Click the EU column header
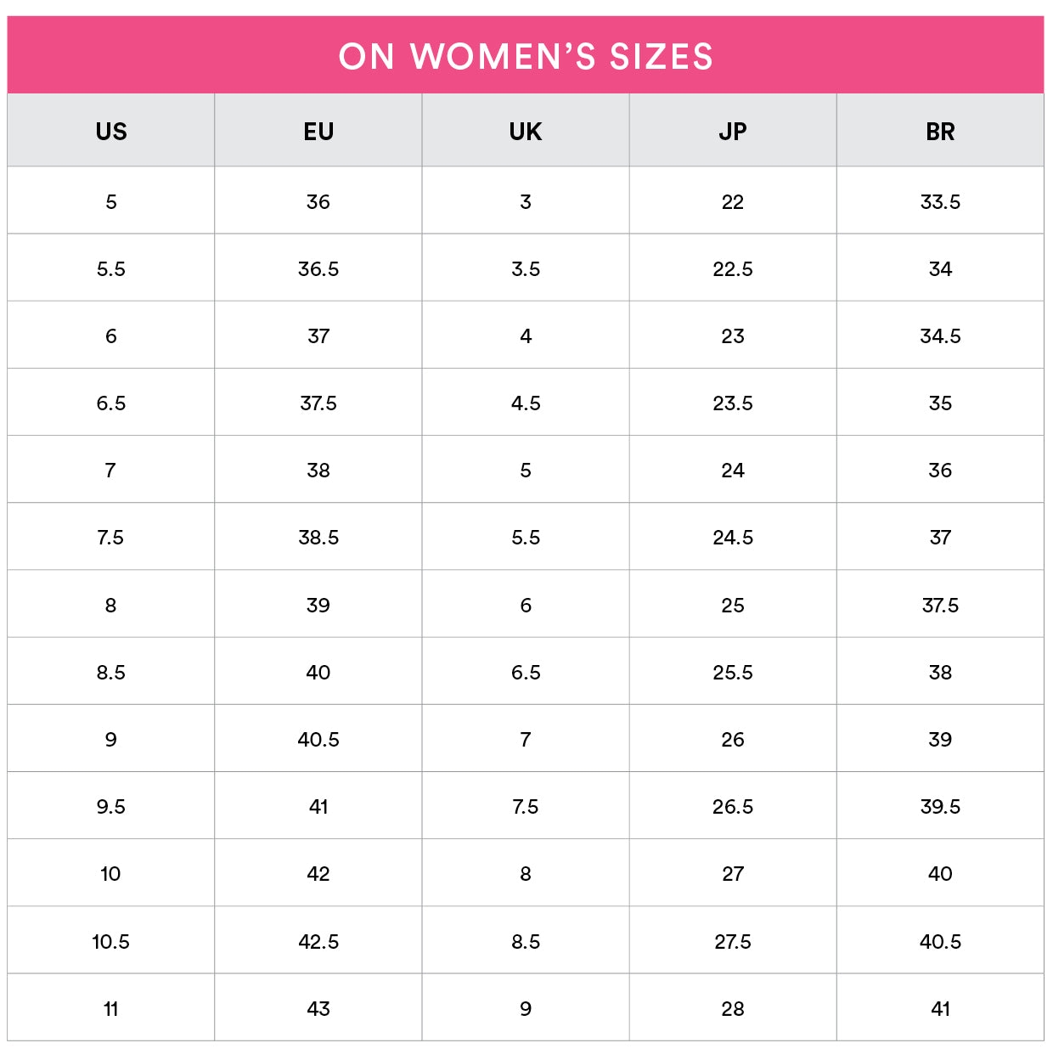1053x1060 pixels. (x=318, y=132)
